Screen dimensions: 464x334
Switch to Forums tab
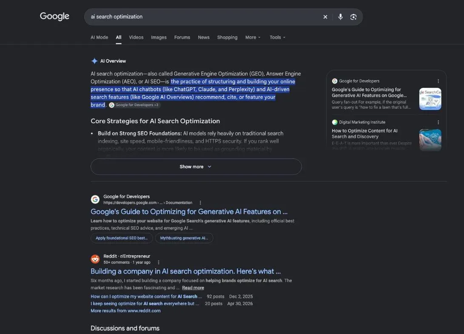pos(182,37)
